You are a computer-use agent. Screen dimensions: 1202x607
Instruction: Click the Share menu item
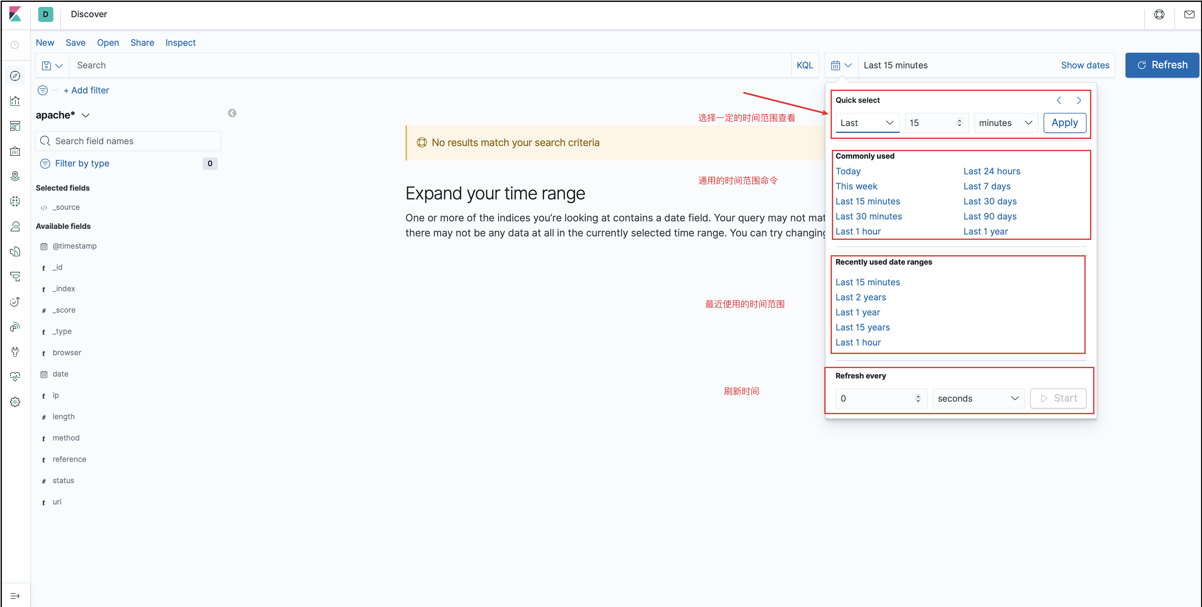tap(142, 42)
